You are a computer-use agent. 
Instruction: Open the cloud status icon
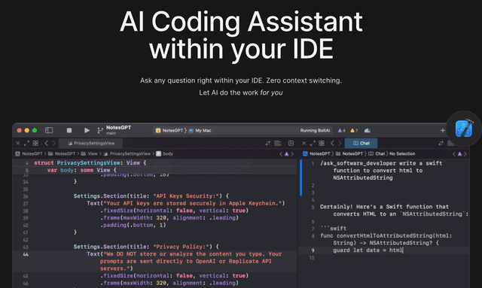[x=367, y=131]
